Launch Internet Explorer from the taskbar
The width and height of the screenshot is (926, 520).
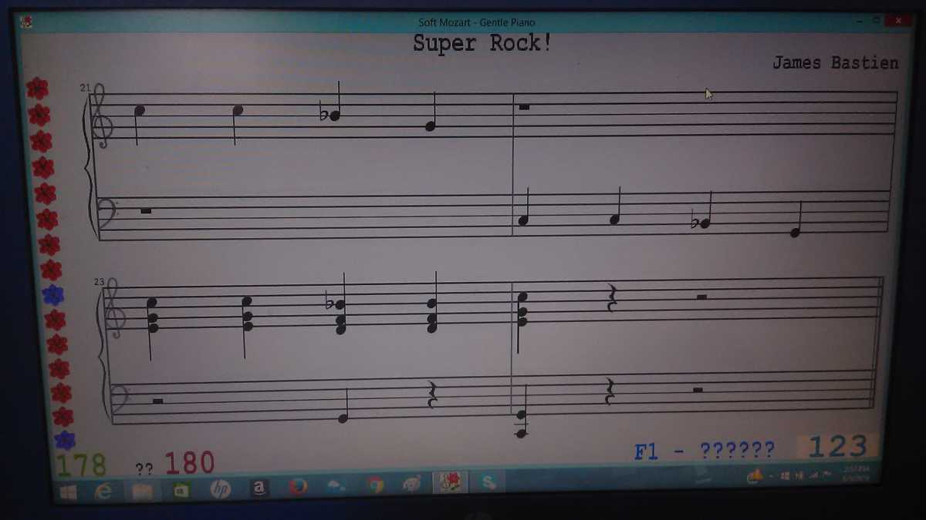(x=103, y=491)
